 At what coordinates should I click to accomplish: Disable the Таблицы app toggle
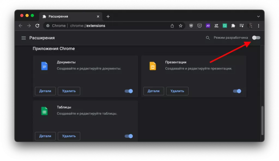pos(129,136)
